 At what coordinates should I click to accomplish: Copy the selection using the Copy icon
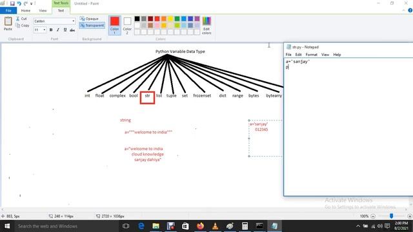[x=22, y=26]
